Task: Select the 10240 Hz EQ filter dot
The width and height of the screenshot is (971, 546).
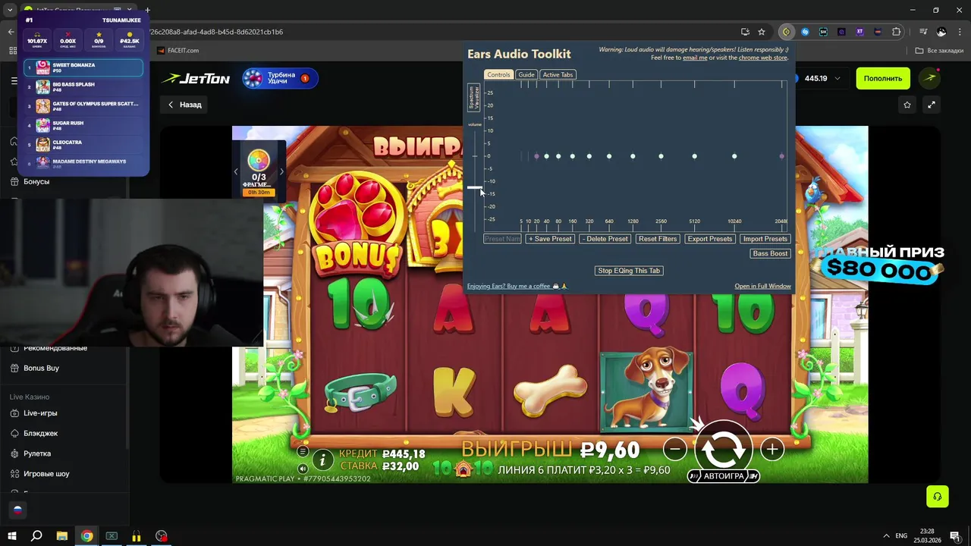Action: 734,156
